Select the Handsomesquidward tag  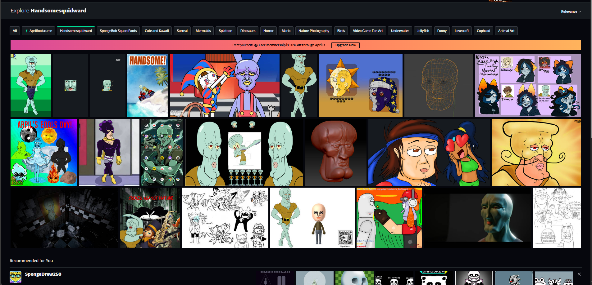click(x=76, y=31)
